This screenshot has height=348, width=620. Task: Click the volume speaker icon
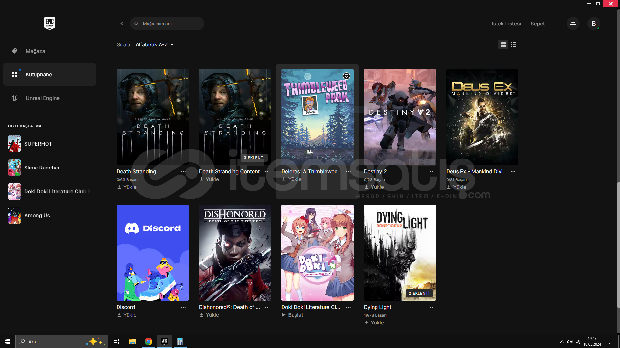[x=570, y=342]
